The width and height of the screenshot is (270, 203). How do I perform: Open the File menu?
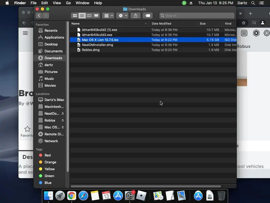33,3
